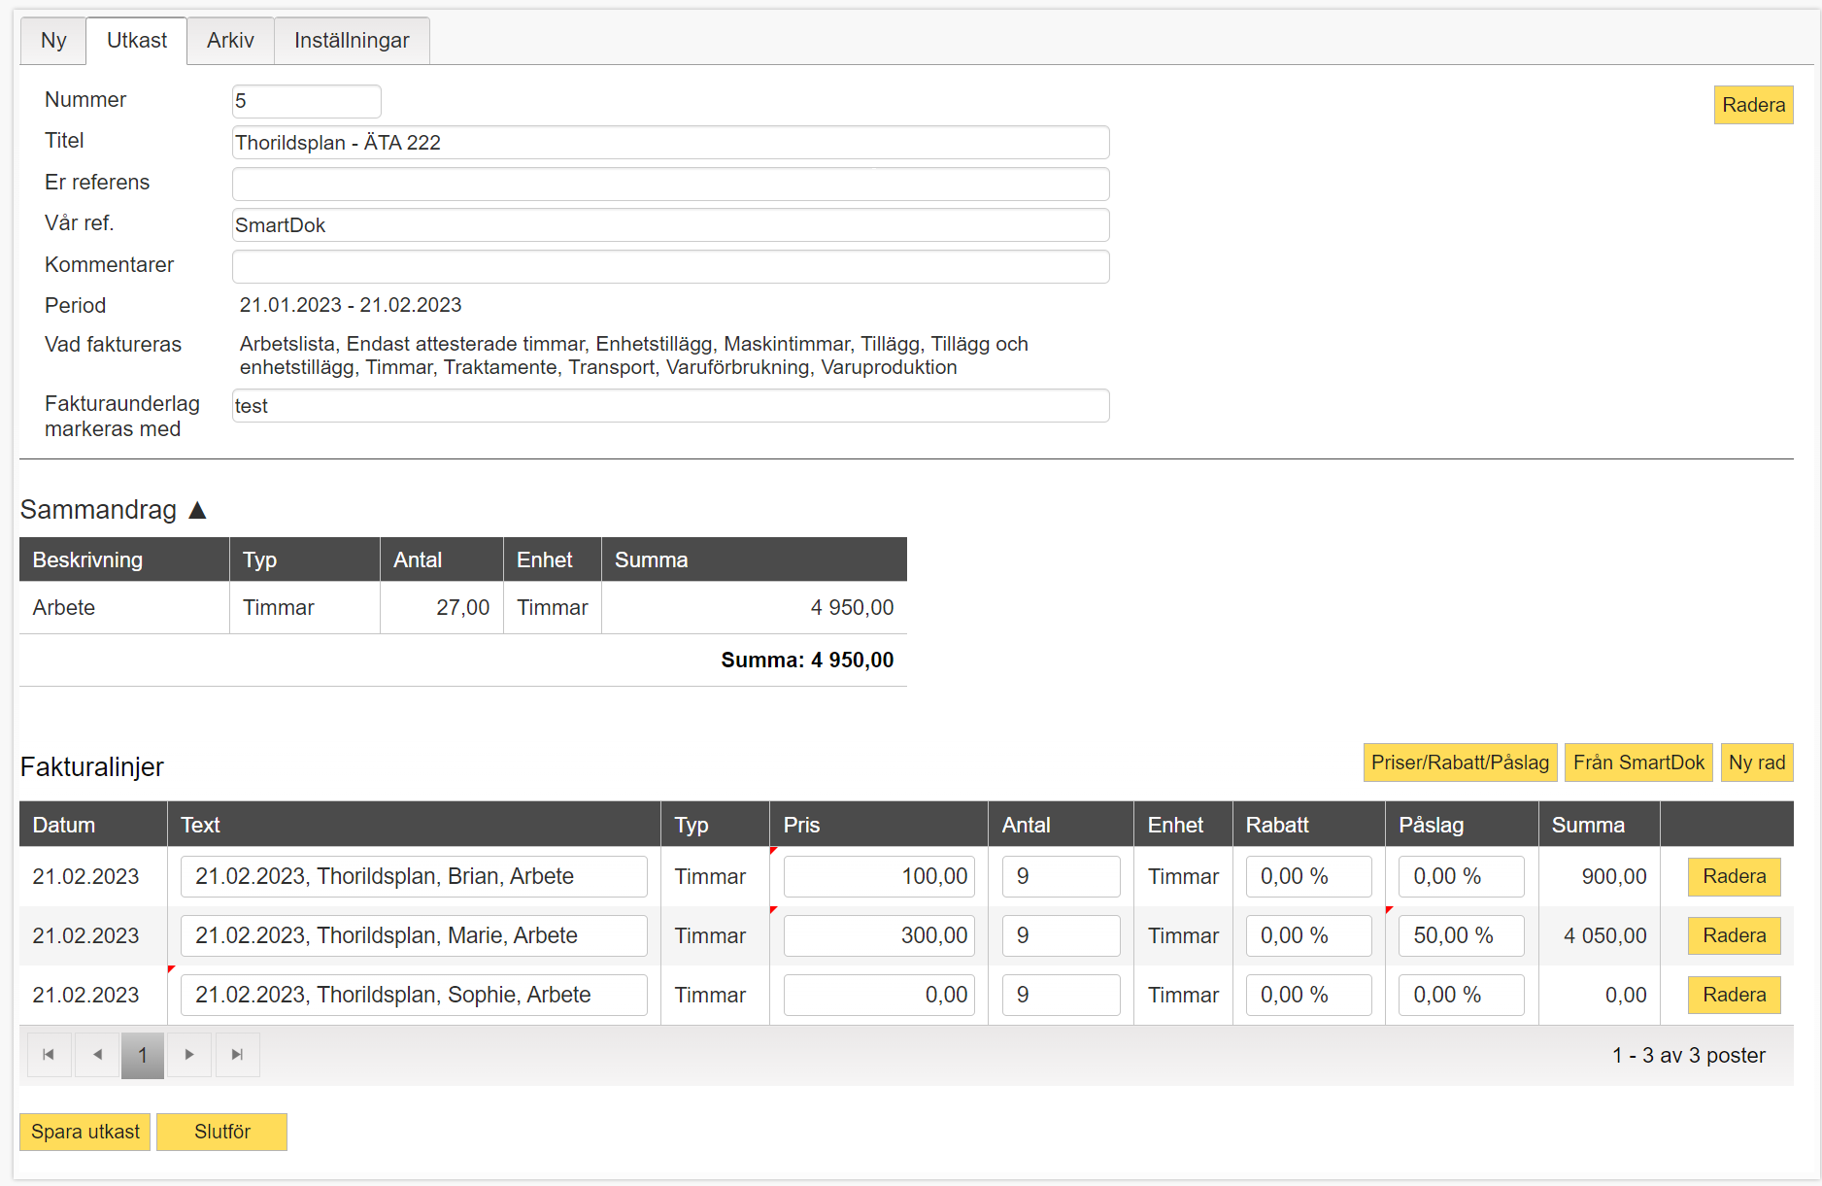Import lines with Från SmartDok button
Screen dimensions: 1822x1186
1638,762
